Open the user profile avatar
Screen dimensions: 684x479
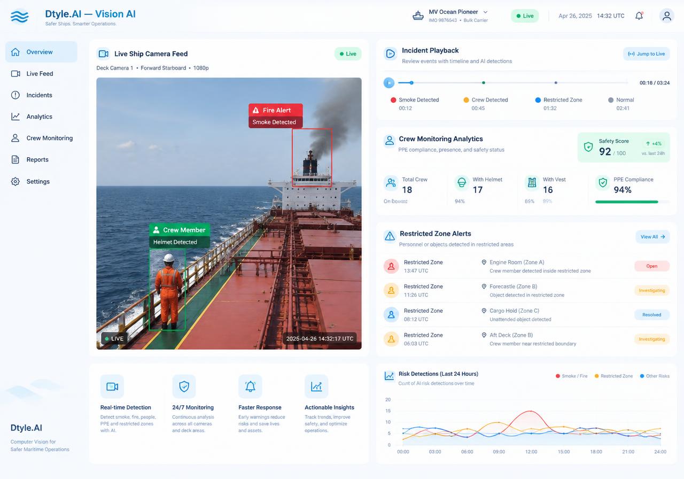(x=666, y=16)
